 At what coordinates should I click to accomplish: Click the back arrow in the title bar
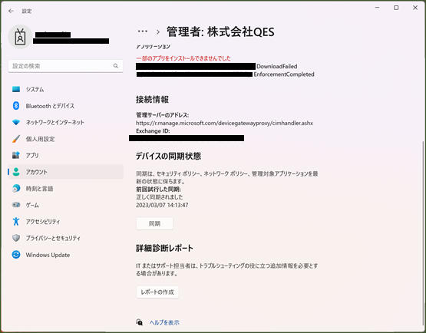(x=11, y=11)
